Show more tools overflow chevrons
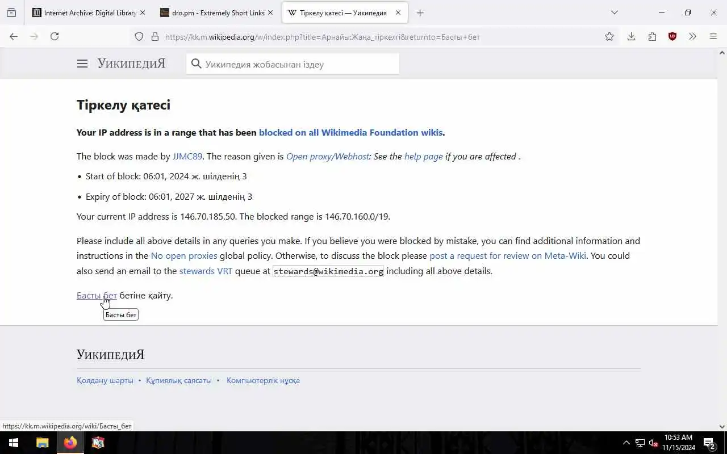727x454 pixels. (692, 36)
